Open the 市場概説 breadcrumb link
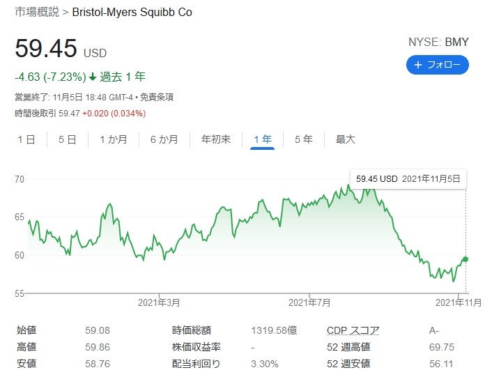 tap(37, 12)
